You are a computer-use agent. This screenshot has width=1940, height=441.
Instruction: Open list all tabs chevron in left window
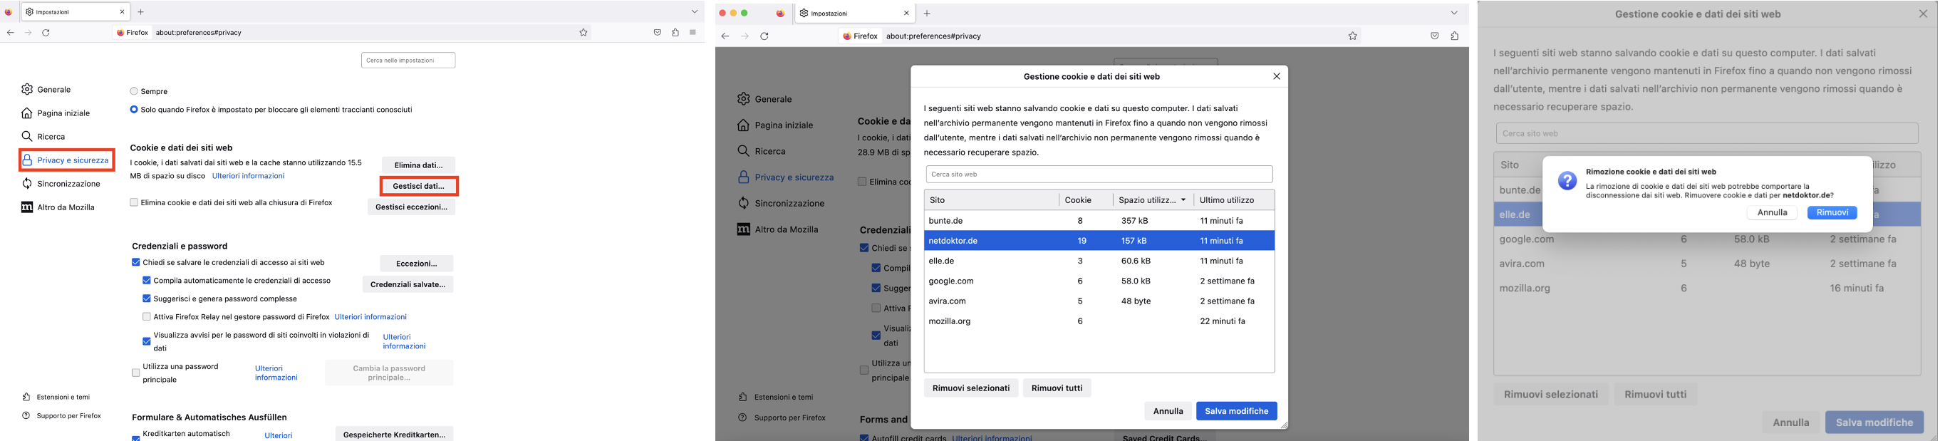click(695, 12)
